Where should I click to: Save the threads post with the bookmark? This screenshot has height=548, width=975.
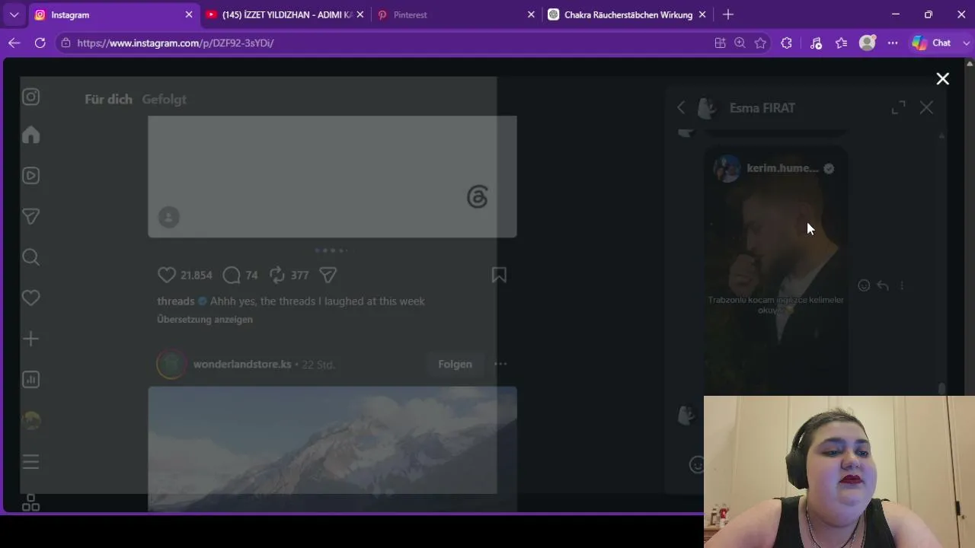click(x=499, y=275)
